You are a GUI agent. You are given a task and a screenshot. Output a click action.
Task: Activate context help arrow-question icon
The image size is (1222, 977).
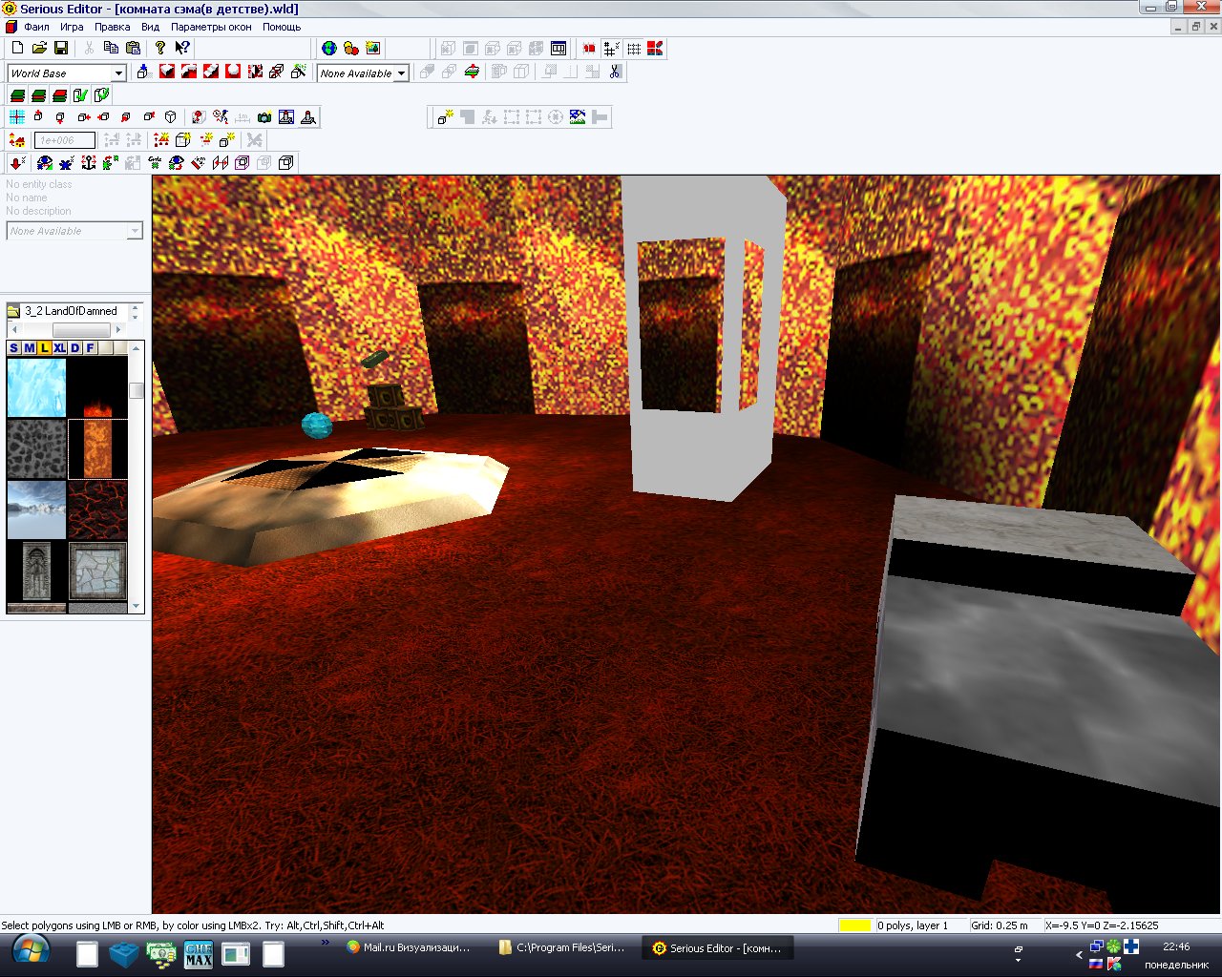pos(181,48)
